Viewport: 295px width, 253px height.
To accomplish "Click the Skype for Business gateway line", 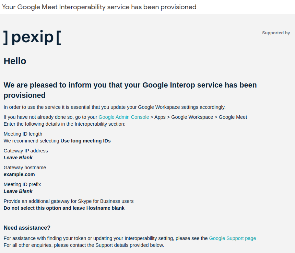I will pyautogui.click(x=69, y=201).
